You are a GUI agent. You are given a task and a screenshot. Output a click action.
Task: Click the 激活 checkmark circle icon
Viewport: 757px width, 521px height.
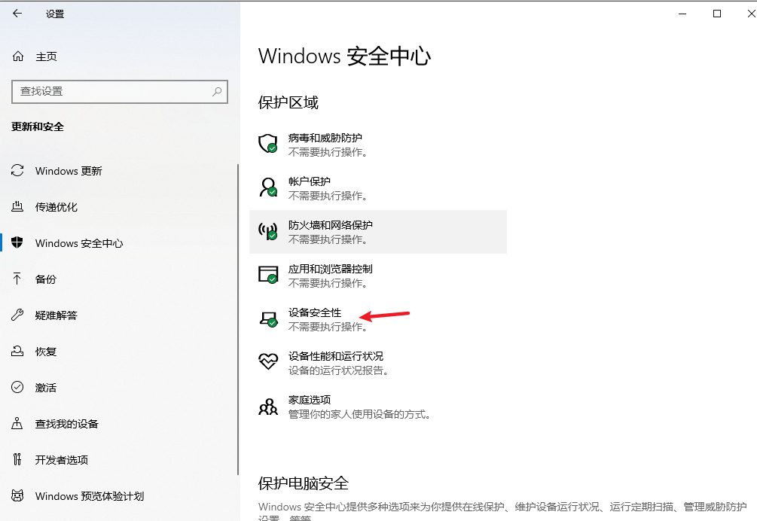(17, 388)
